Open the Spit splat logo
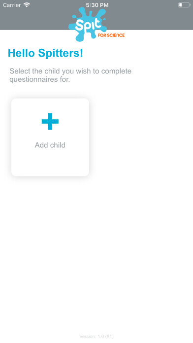Image resolution: width=193 pixels, height=343 pixels. 88,24
